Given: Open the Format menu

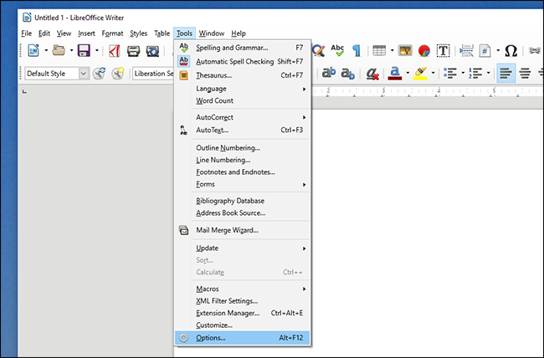Looking at the screenshot, I should 112,33.
